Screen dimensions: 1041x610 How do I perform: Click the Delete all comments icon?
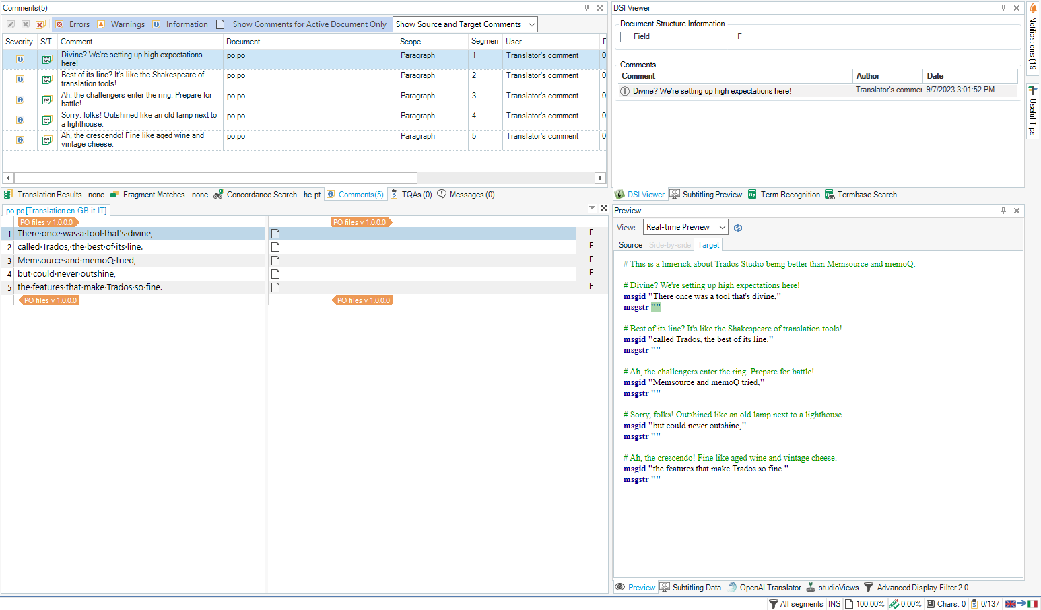click(x=40, y=24)
